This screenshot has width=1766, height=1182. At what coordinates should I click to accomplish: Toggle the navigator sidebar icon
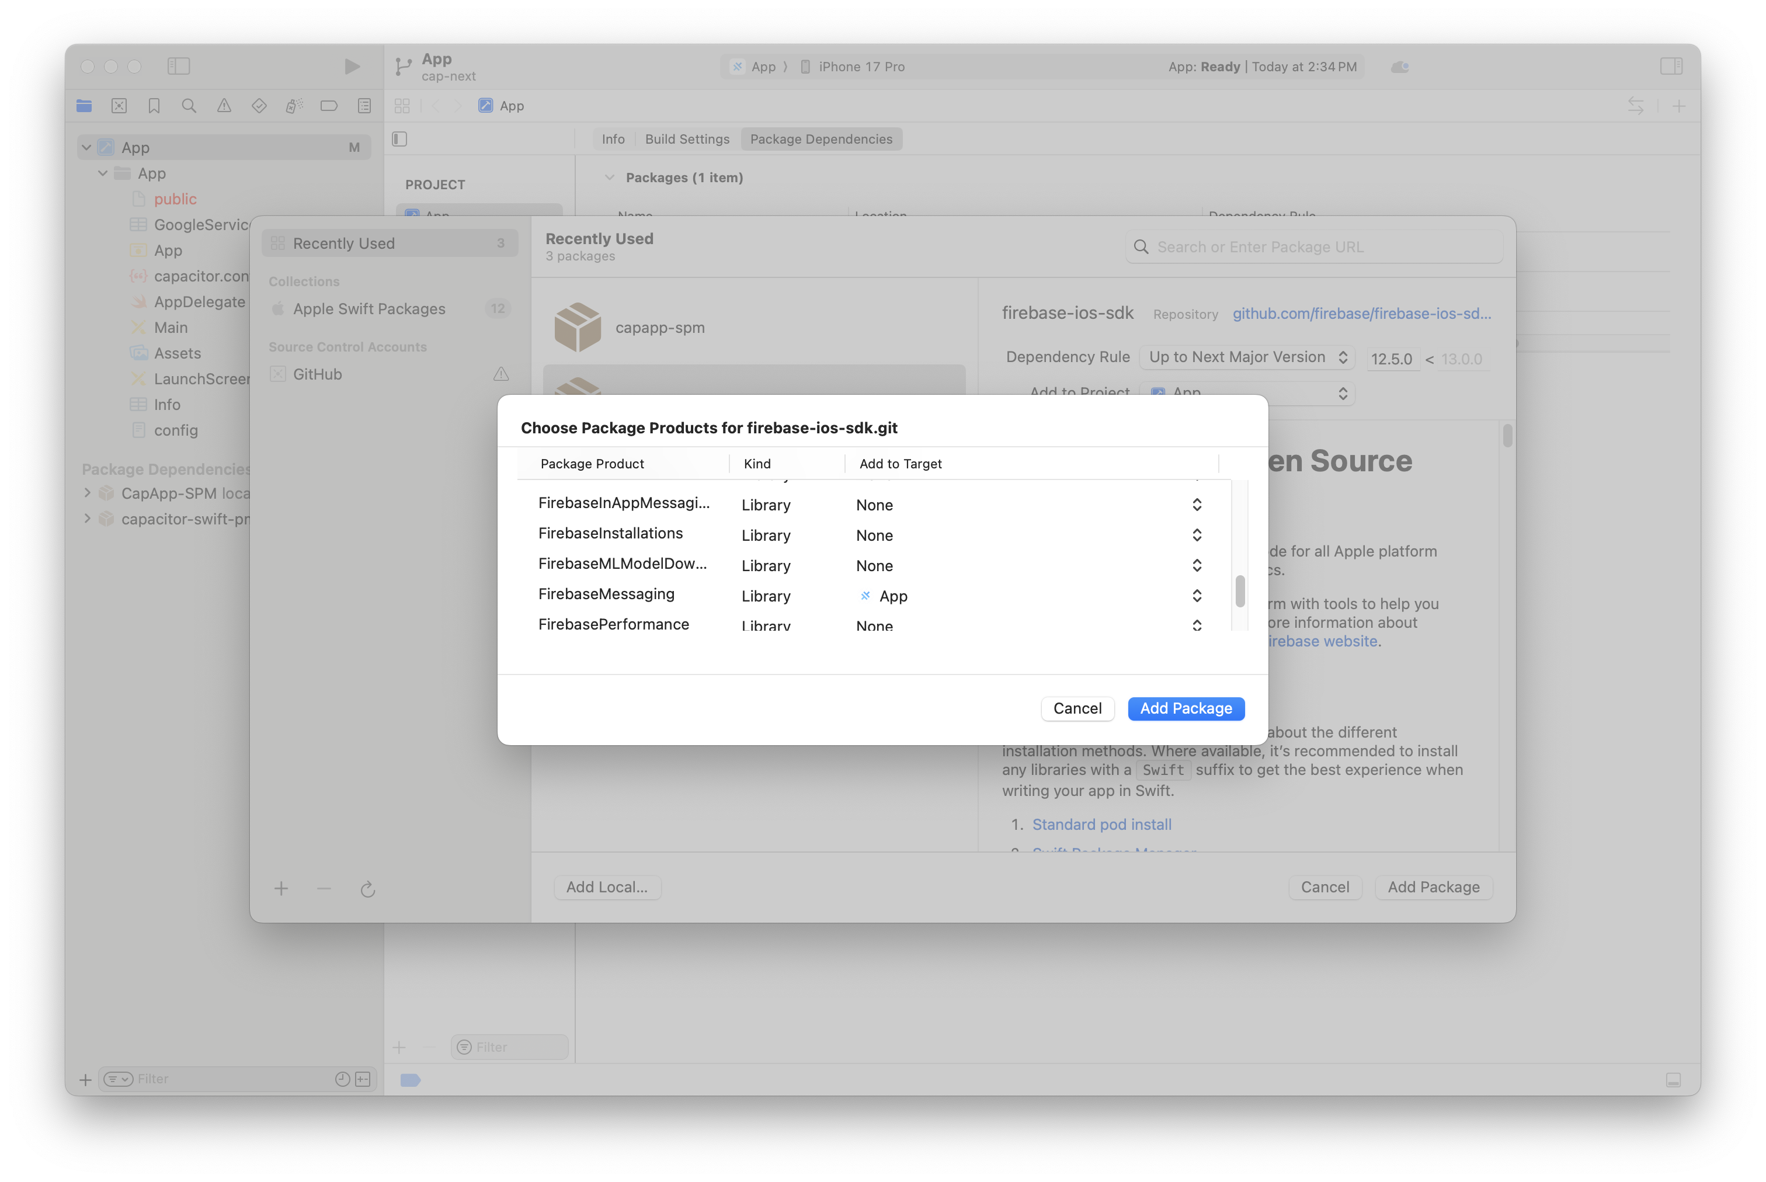(x=179, y=67)
